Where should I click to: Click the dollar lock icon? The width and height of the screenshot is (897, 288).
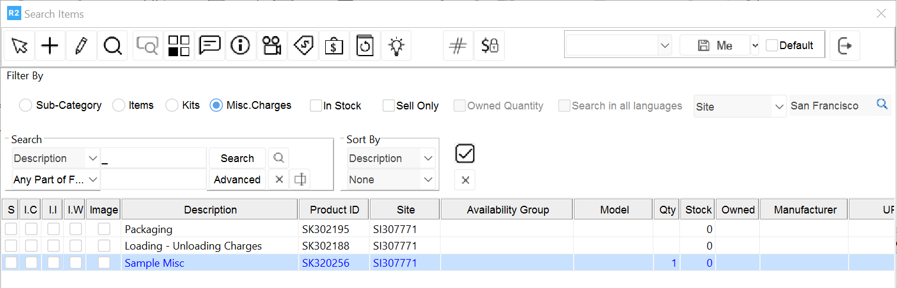click(x=490, y=46)
